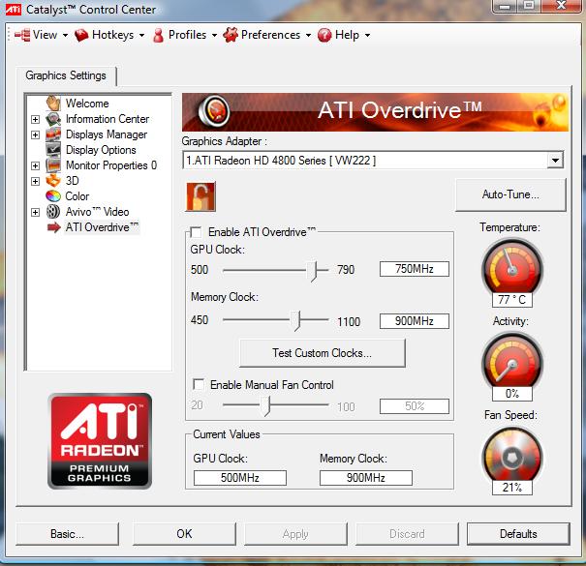Select the ATI Overdrive red arrow icon
The width and height of the screenshot is (586, 566).
54,227
